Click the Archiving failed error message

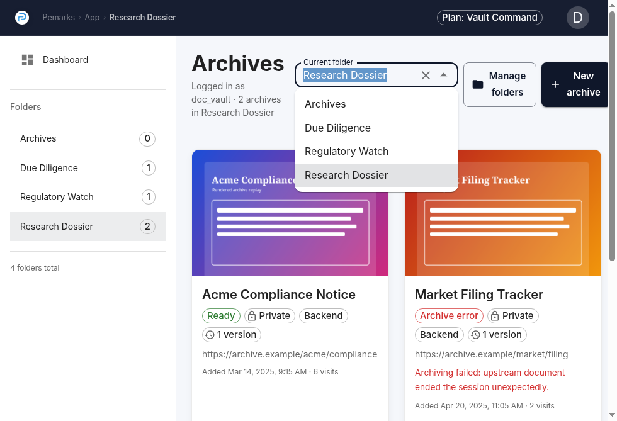pyautogui.click(x=490, y=380)
